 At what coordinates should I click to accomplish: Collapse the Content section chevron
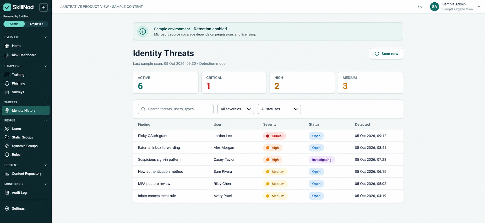coord(46,165)
